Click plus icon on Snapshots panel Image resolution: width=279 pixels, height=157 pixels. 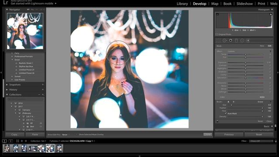[43, 85]
